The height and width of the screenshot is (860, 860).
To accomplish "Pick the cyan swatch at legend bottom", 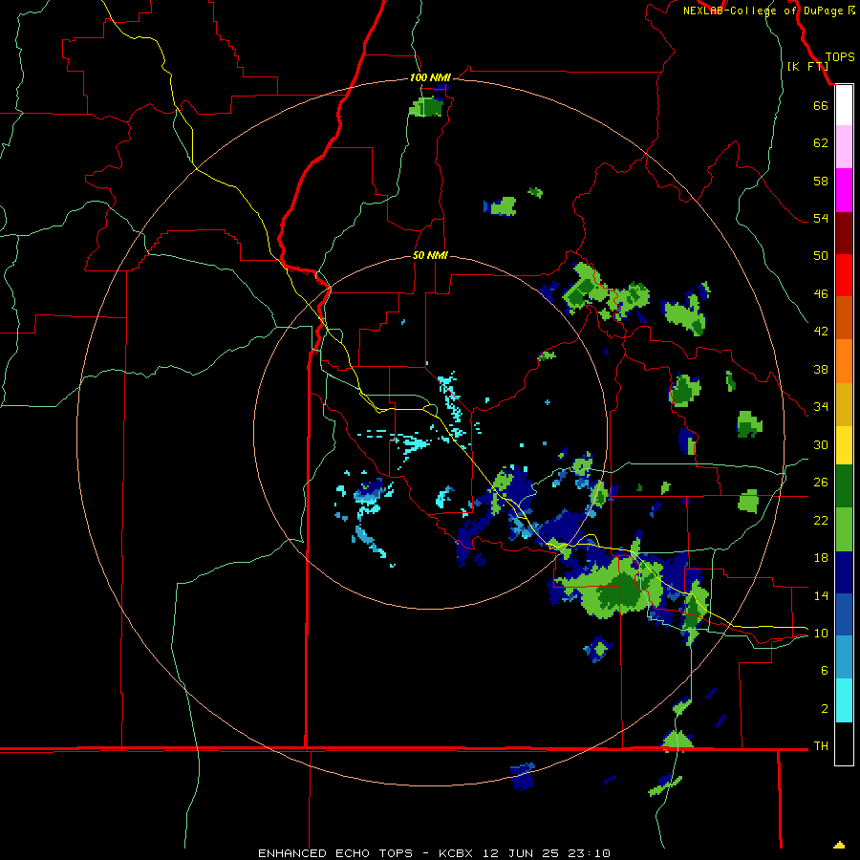I will pos(844,700).
